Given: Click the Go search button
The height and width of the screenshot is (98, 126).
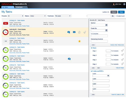Looking at the screenshot, I should pos(113,16).
